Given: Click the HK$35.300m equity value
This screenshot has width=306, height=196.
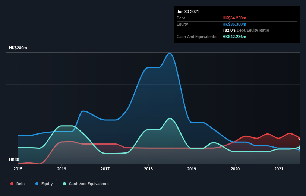Looking at the screenshot, I should click(234, 24).
